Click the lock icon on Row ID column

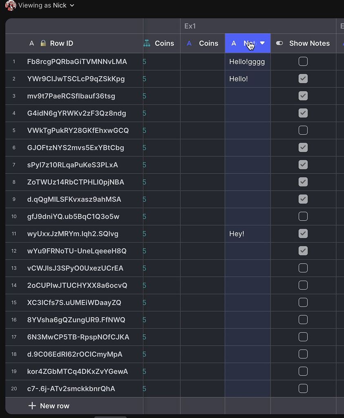click(42, 43)
